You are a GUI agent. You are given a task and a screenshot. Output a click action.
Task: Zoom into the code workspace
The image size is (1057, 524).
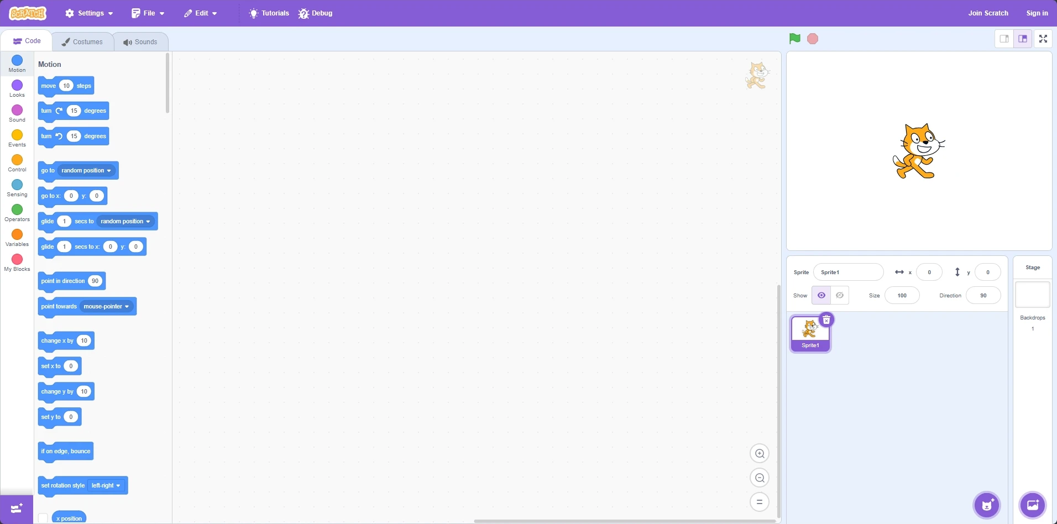pos(760,453)
